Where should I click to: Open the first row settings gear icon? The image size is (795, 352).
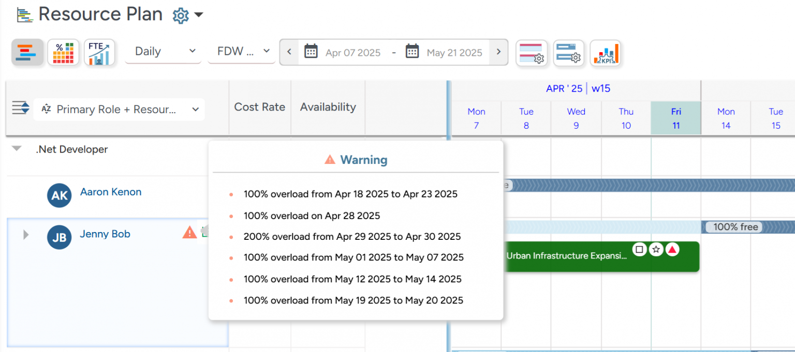pyautogui.click(x=532, y=53)
